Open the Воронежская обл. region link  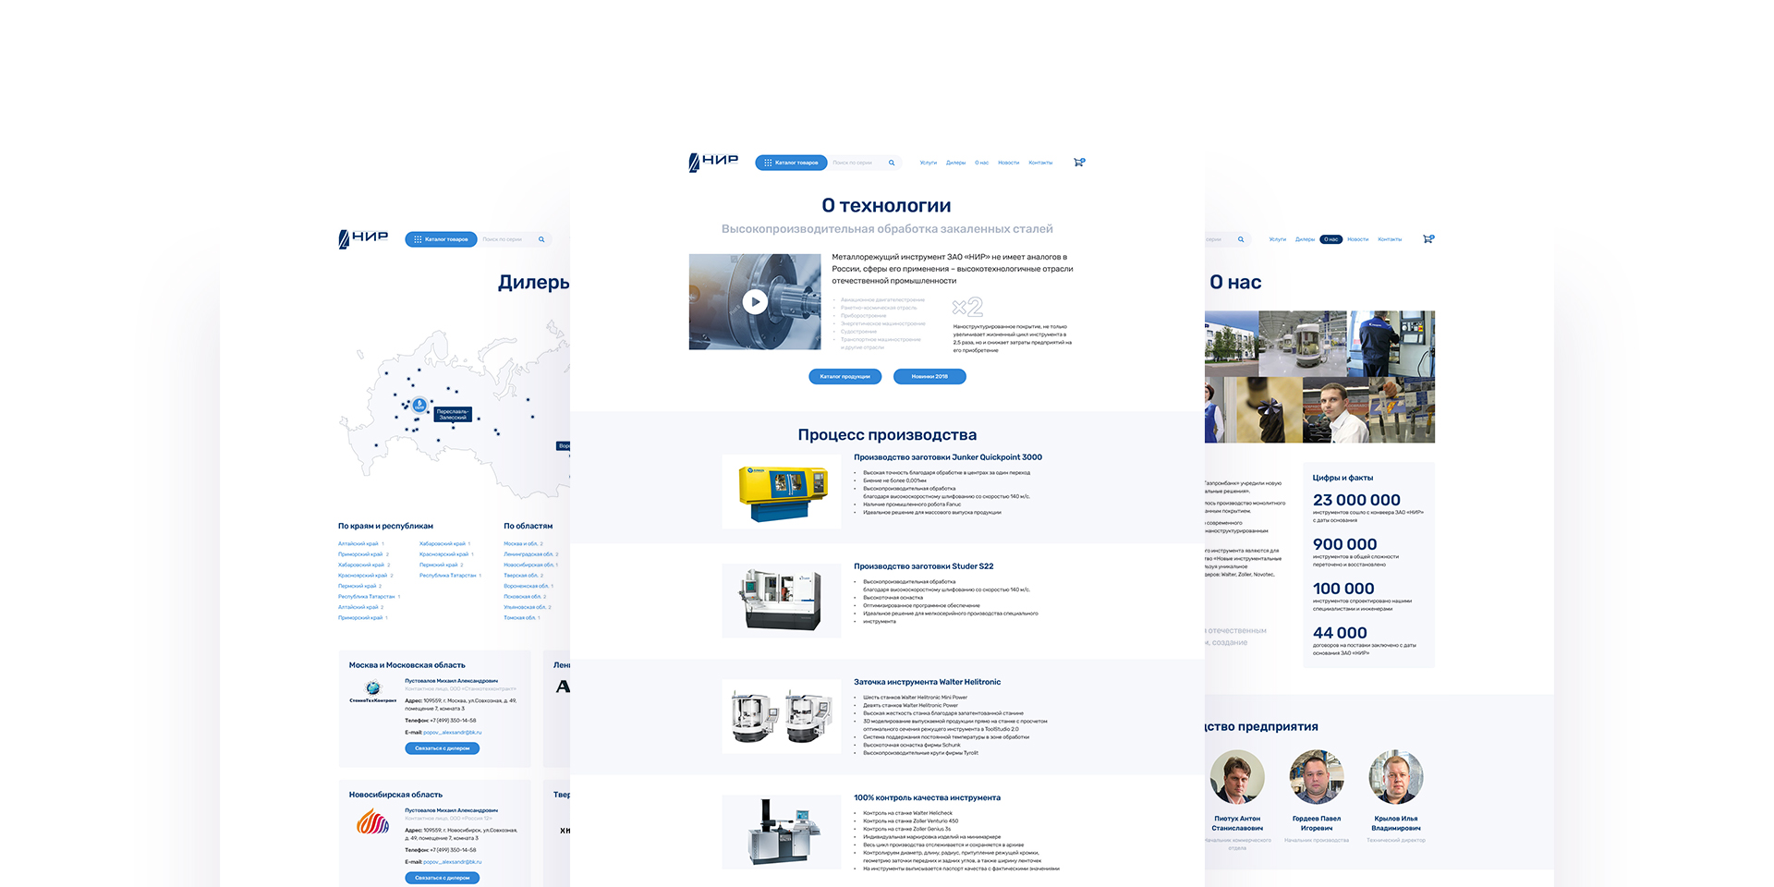tap(528, 586)
